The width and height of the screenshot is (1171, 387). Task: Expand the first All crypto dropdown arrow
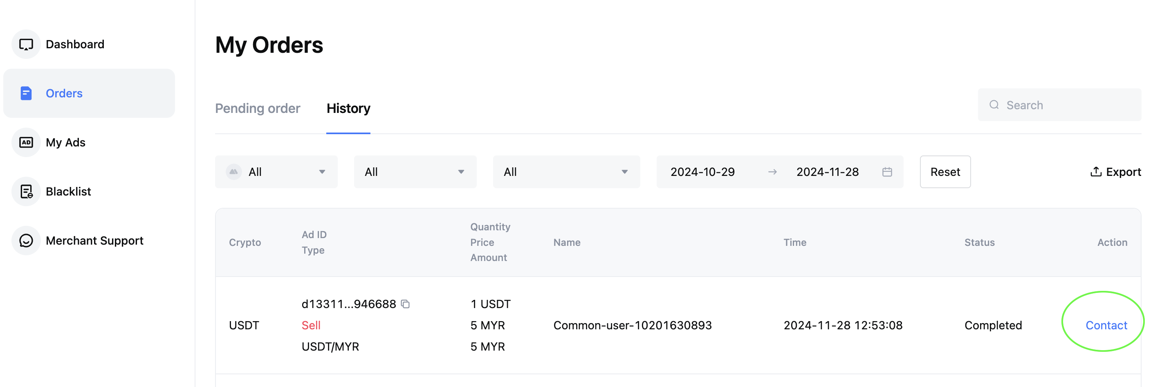point(322,172)
